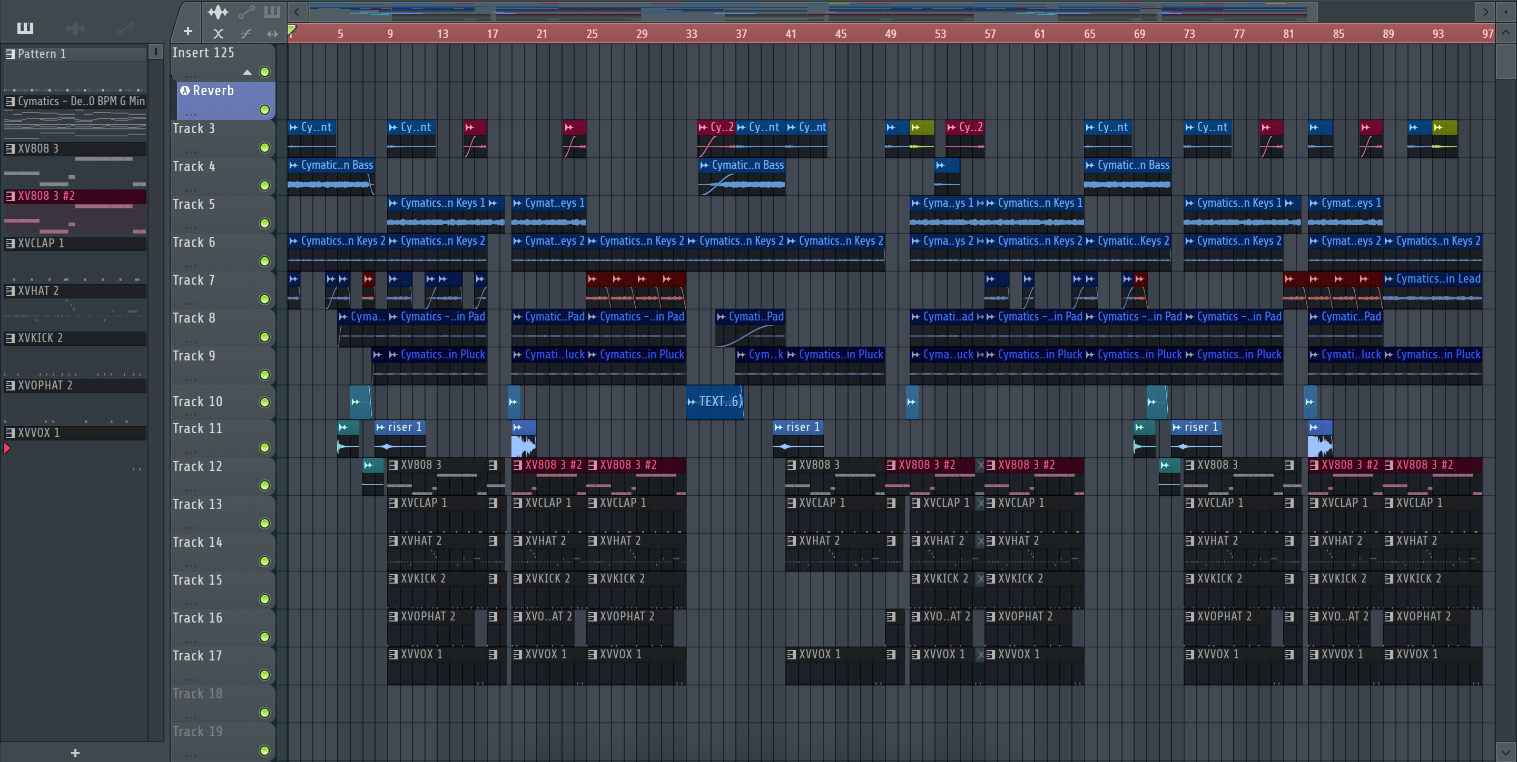Mute Track 10 using its green button

[x=265, y=403]
